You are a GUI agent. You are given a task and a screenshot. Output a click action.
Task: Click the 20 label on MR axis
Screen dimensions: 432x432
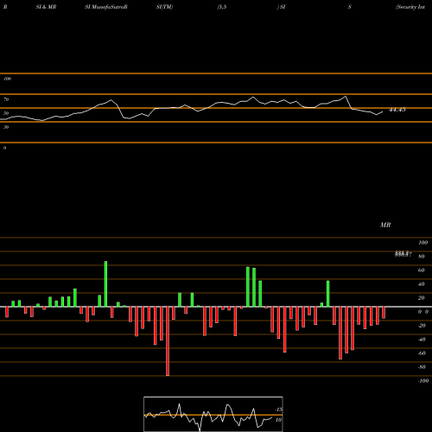coord(422,298)
